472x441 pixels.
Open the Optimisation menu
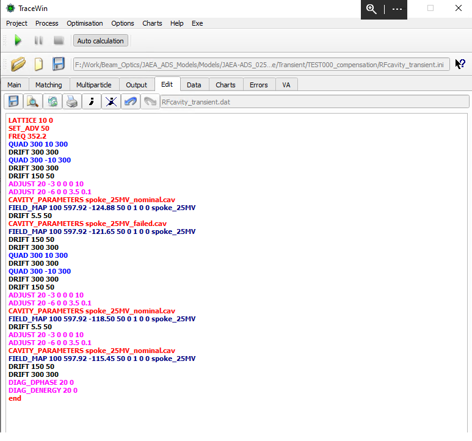click(85, 23)
